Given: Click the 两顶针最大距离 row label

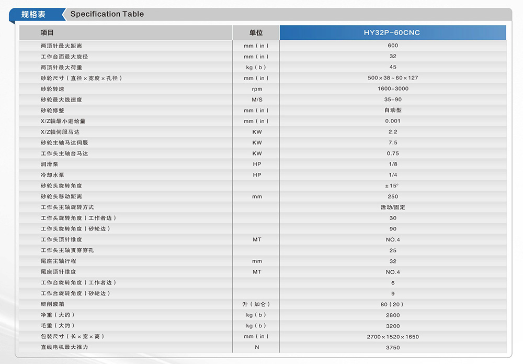Looking at the screenshot, I should point(61,46).
